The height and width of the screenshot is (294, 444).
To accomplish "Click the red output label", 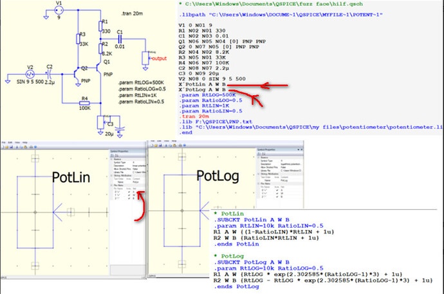I will click(x=159, y=59).
